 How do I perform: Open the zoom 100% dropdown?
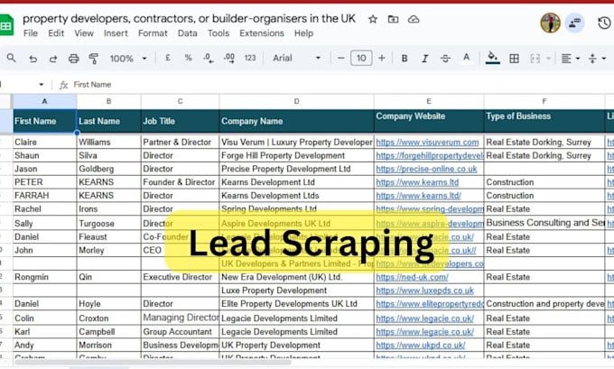tap(128, 59)
